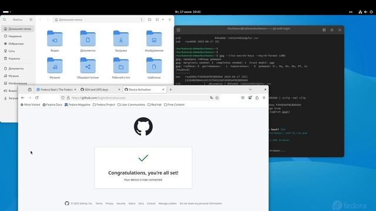Image resolution: width=376 pixels, height=211 pixels.
Task: Expand the User Communities bookmarks folder
Action: click(x=131, y=104)
